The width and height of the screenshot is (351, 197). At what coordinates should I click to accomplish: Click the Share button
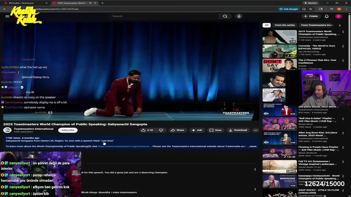pos(177,130)
